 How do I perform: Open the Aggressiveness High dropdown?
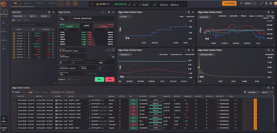tap(72, 73)
